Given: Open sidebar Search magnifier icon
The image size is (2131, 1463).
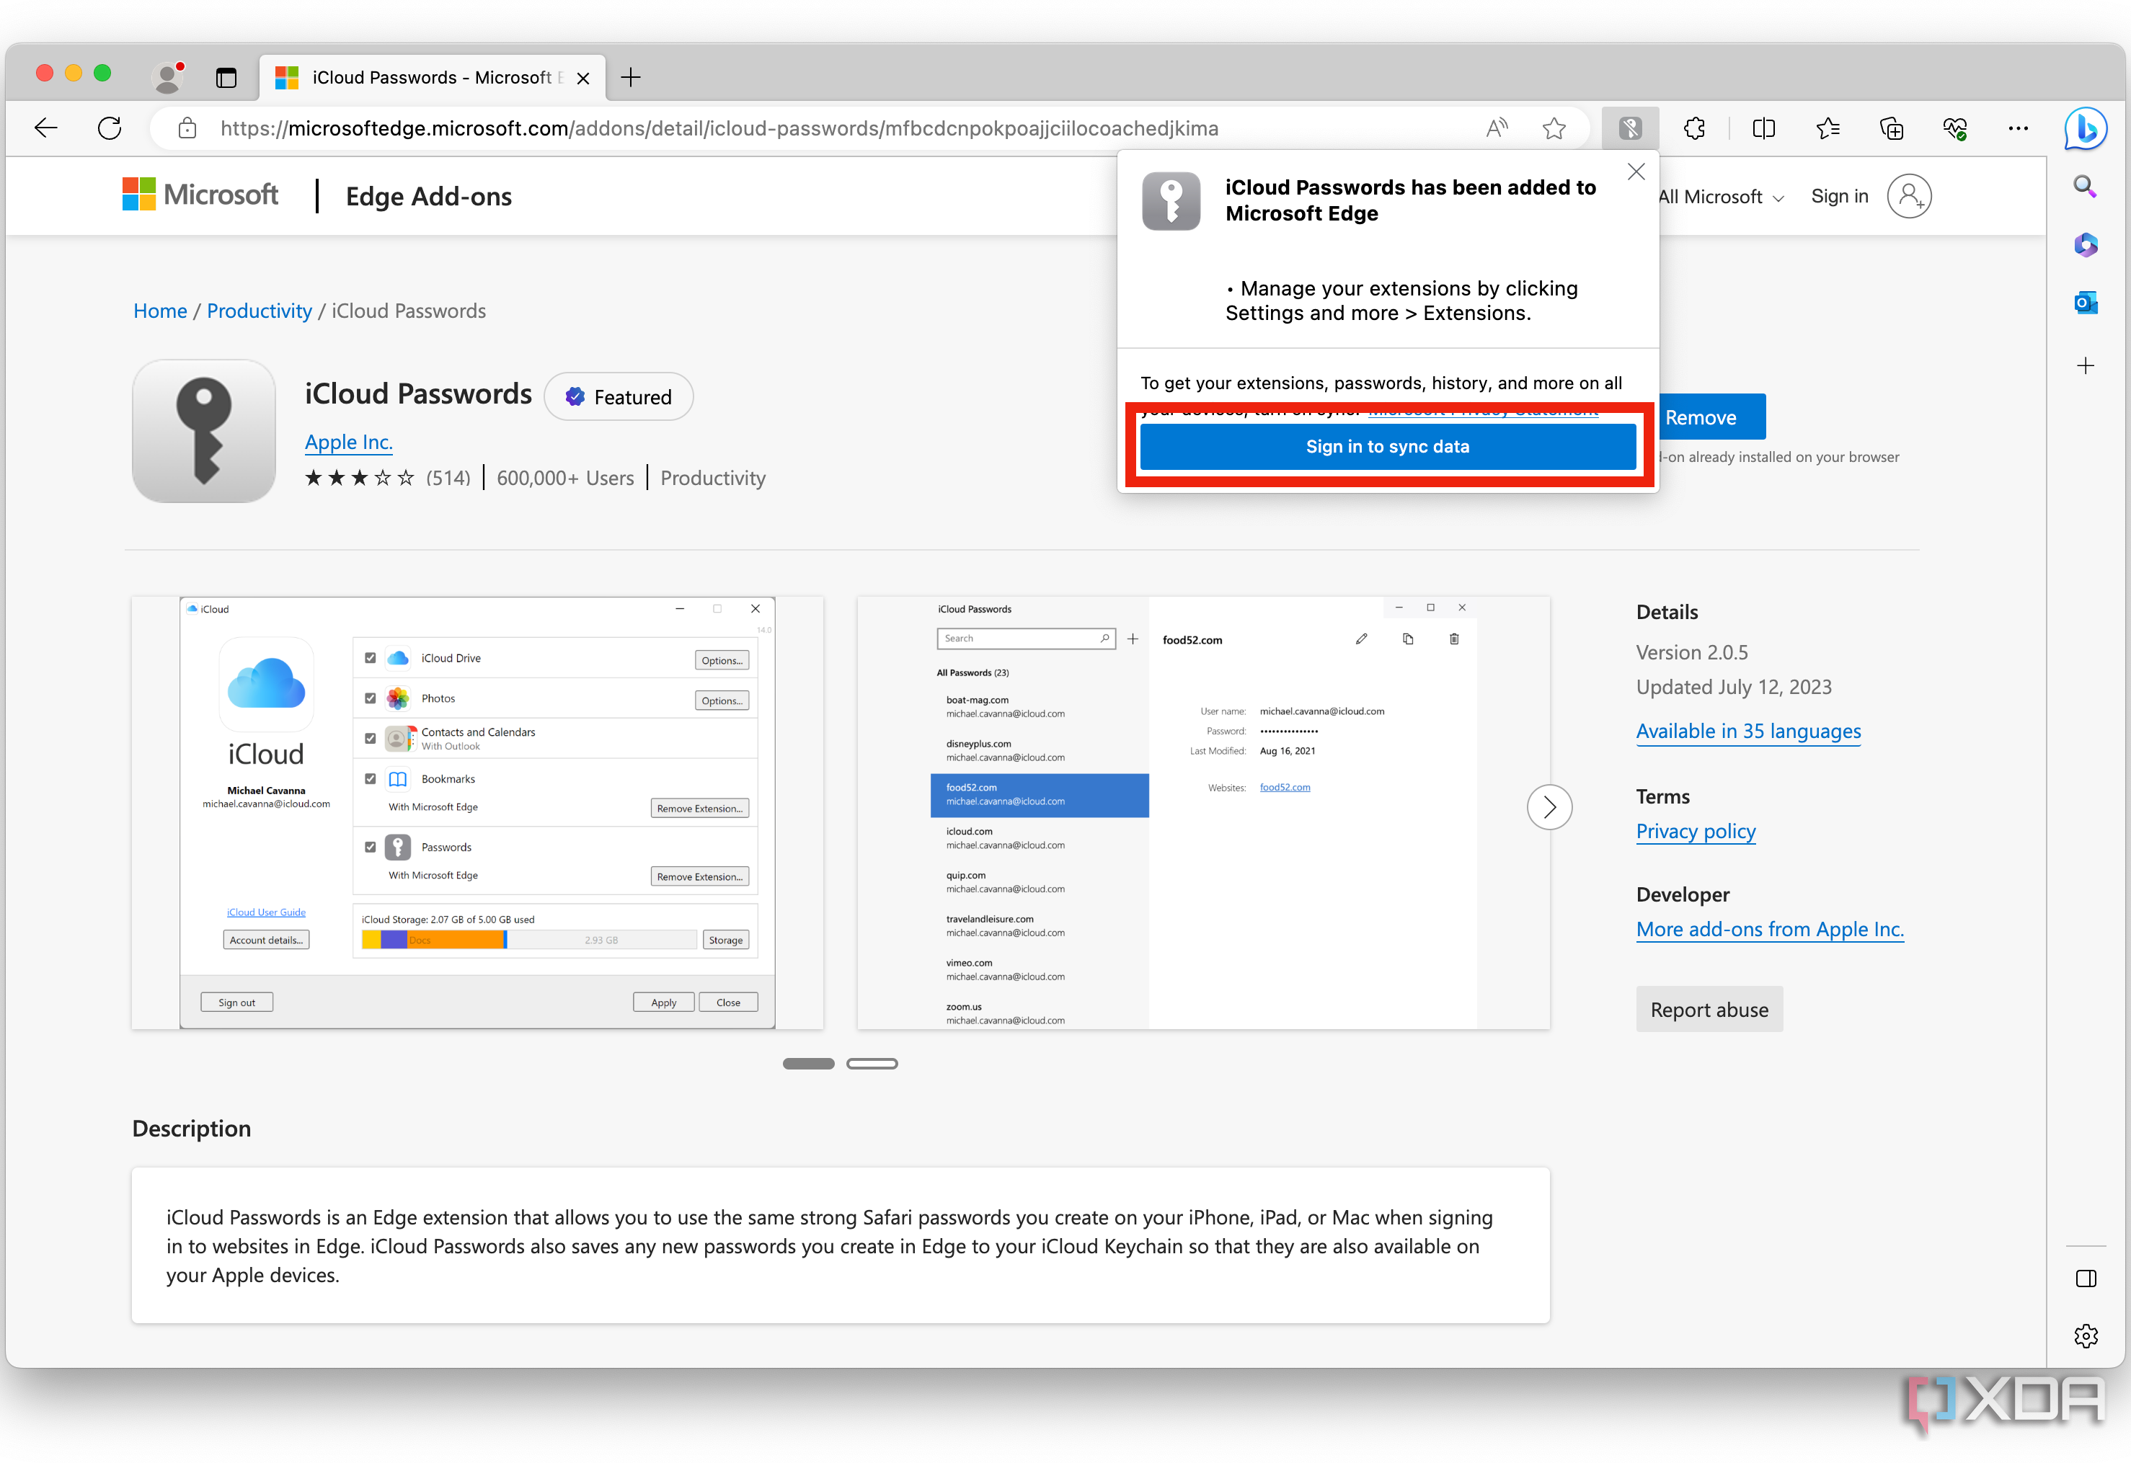Looking at the screenshot, I should click(x=2085, y=187).
